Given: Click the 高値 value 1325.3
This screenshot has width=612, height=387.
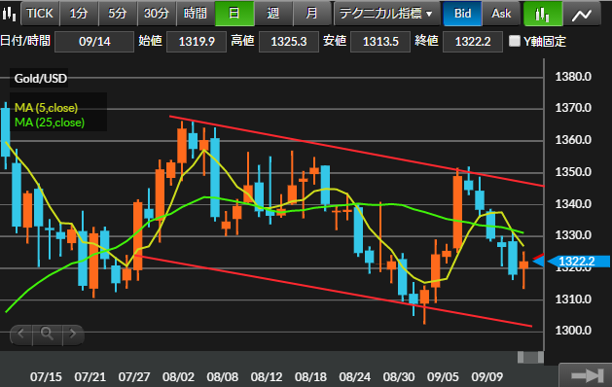Looking at the screenshot, I should tap(288, 42).
